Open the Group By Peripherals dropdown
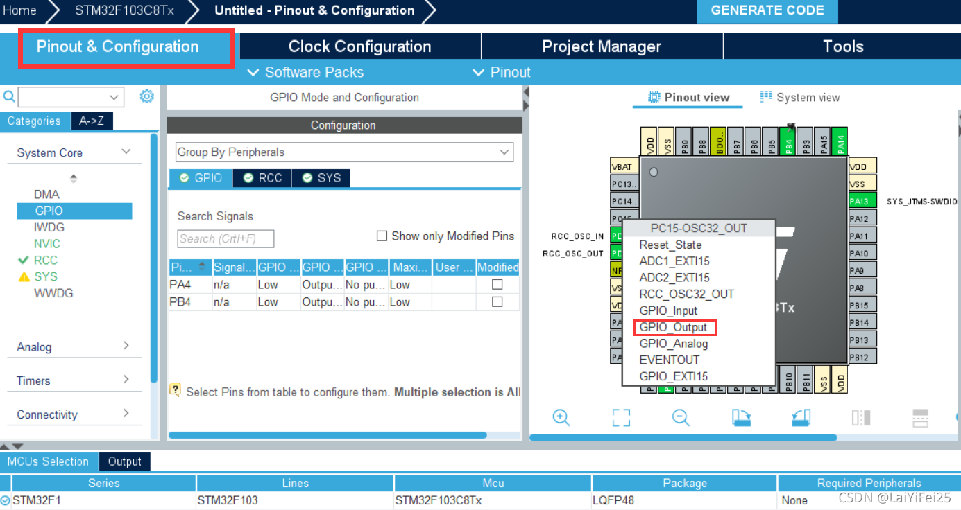The image size is (961, 510). point(344,152)
